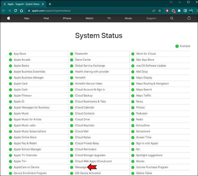Viewport: 198px width, 176px height.
Task: Open the TV navigation item
Action: pyautogui.click(x=109, y=18)
